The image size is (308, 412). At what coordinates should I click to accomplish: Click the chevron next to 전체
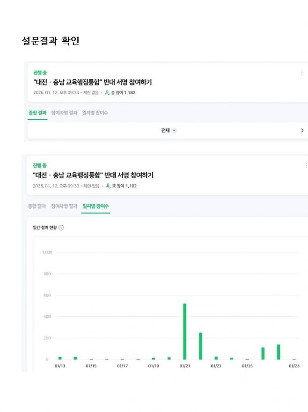pos(173,130)
